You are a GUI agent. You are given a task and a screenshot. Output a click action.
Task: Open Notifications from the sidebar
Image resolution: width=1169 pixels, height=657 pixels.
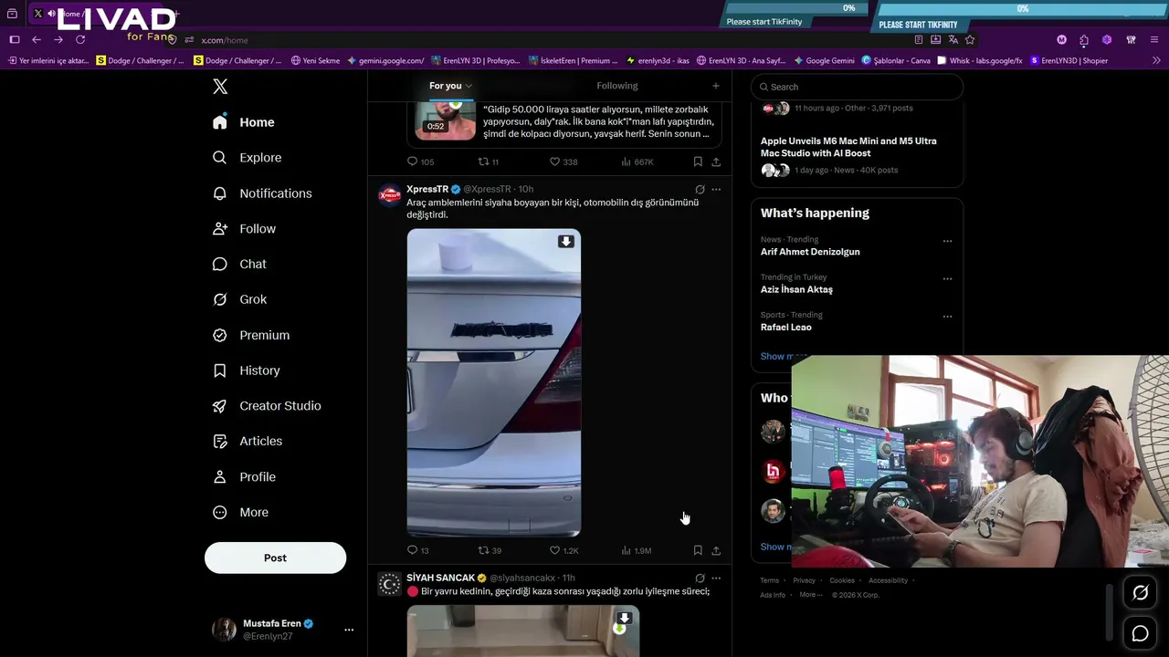point(262,193)
